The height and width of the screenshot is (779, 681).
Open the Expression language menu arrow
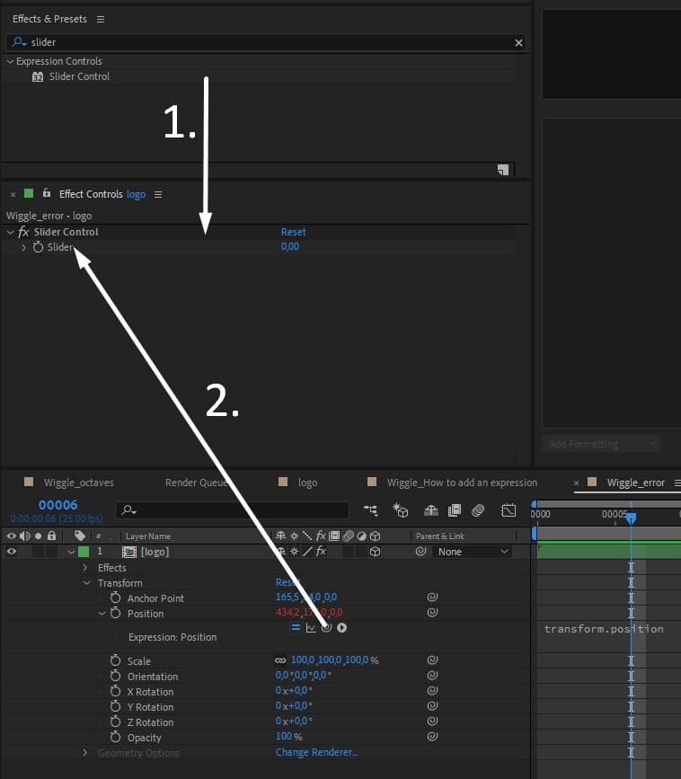[341, 627]
